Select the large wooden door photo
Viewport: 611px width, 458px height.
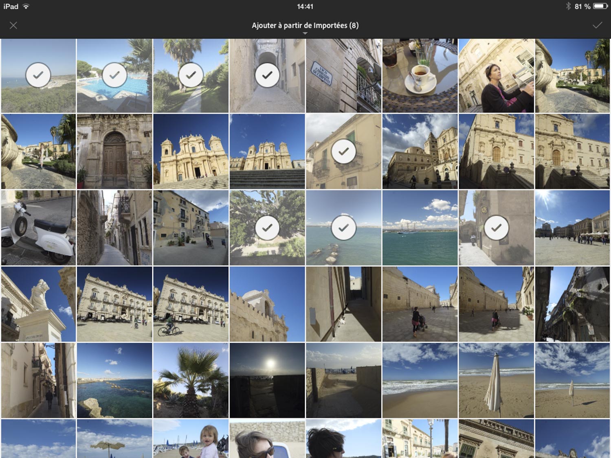114,151
